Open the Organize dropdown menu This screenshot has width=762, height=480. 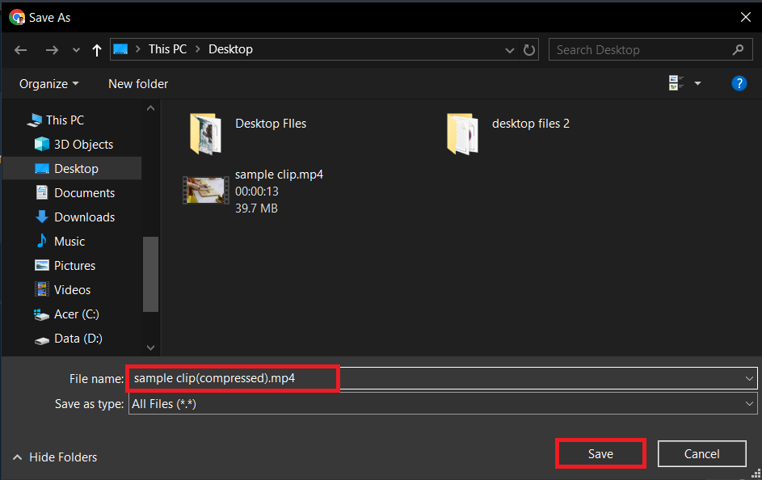pyautogui.click(x=48, y=83)
